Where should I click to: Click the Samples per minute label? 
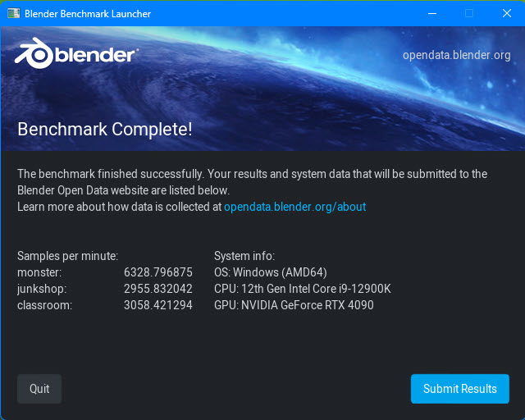point(67,256)
